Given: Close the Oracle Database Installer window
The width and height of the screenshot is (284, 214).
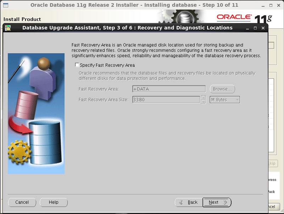Looking at the screenshot, I should (279, 5).
